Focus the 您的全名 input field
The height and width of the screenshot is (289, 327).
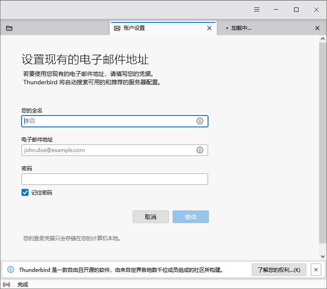point(115,121)
